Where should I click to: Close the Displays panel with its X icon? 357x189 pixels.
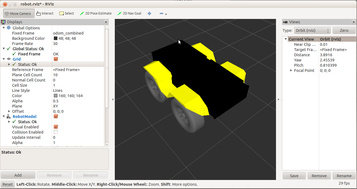[106, 22]
